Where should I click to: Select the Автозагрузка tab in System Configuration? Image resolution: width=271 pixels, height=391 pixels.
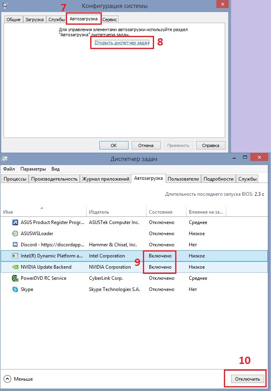click(84, 19)
